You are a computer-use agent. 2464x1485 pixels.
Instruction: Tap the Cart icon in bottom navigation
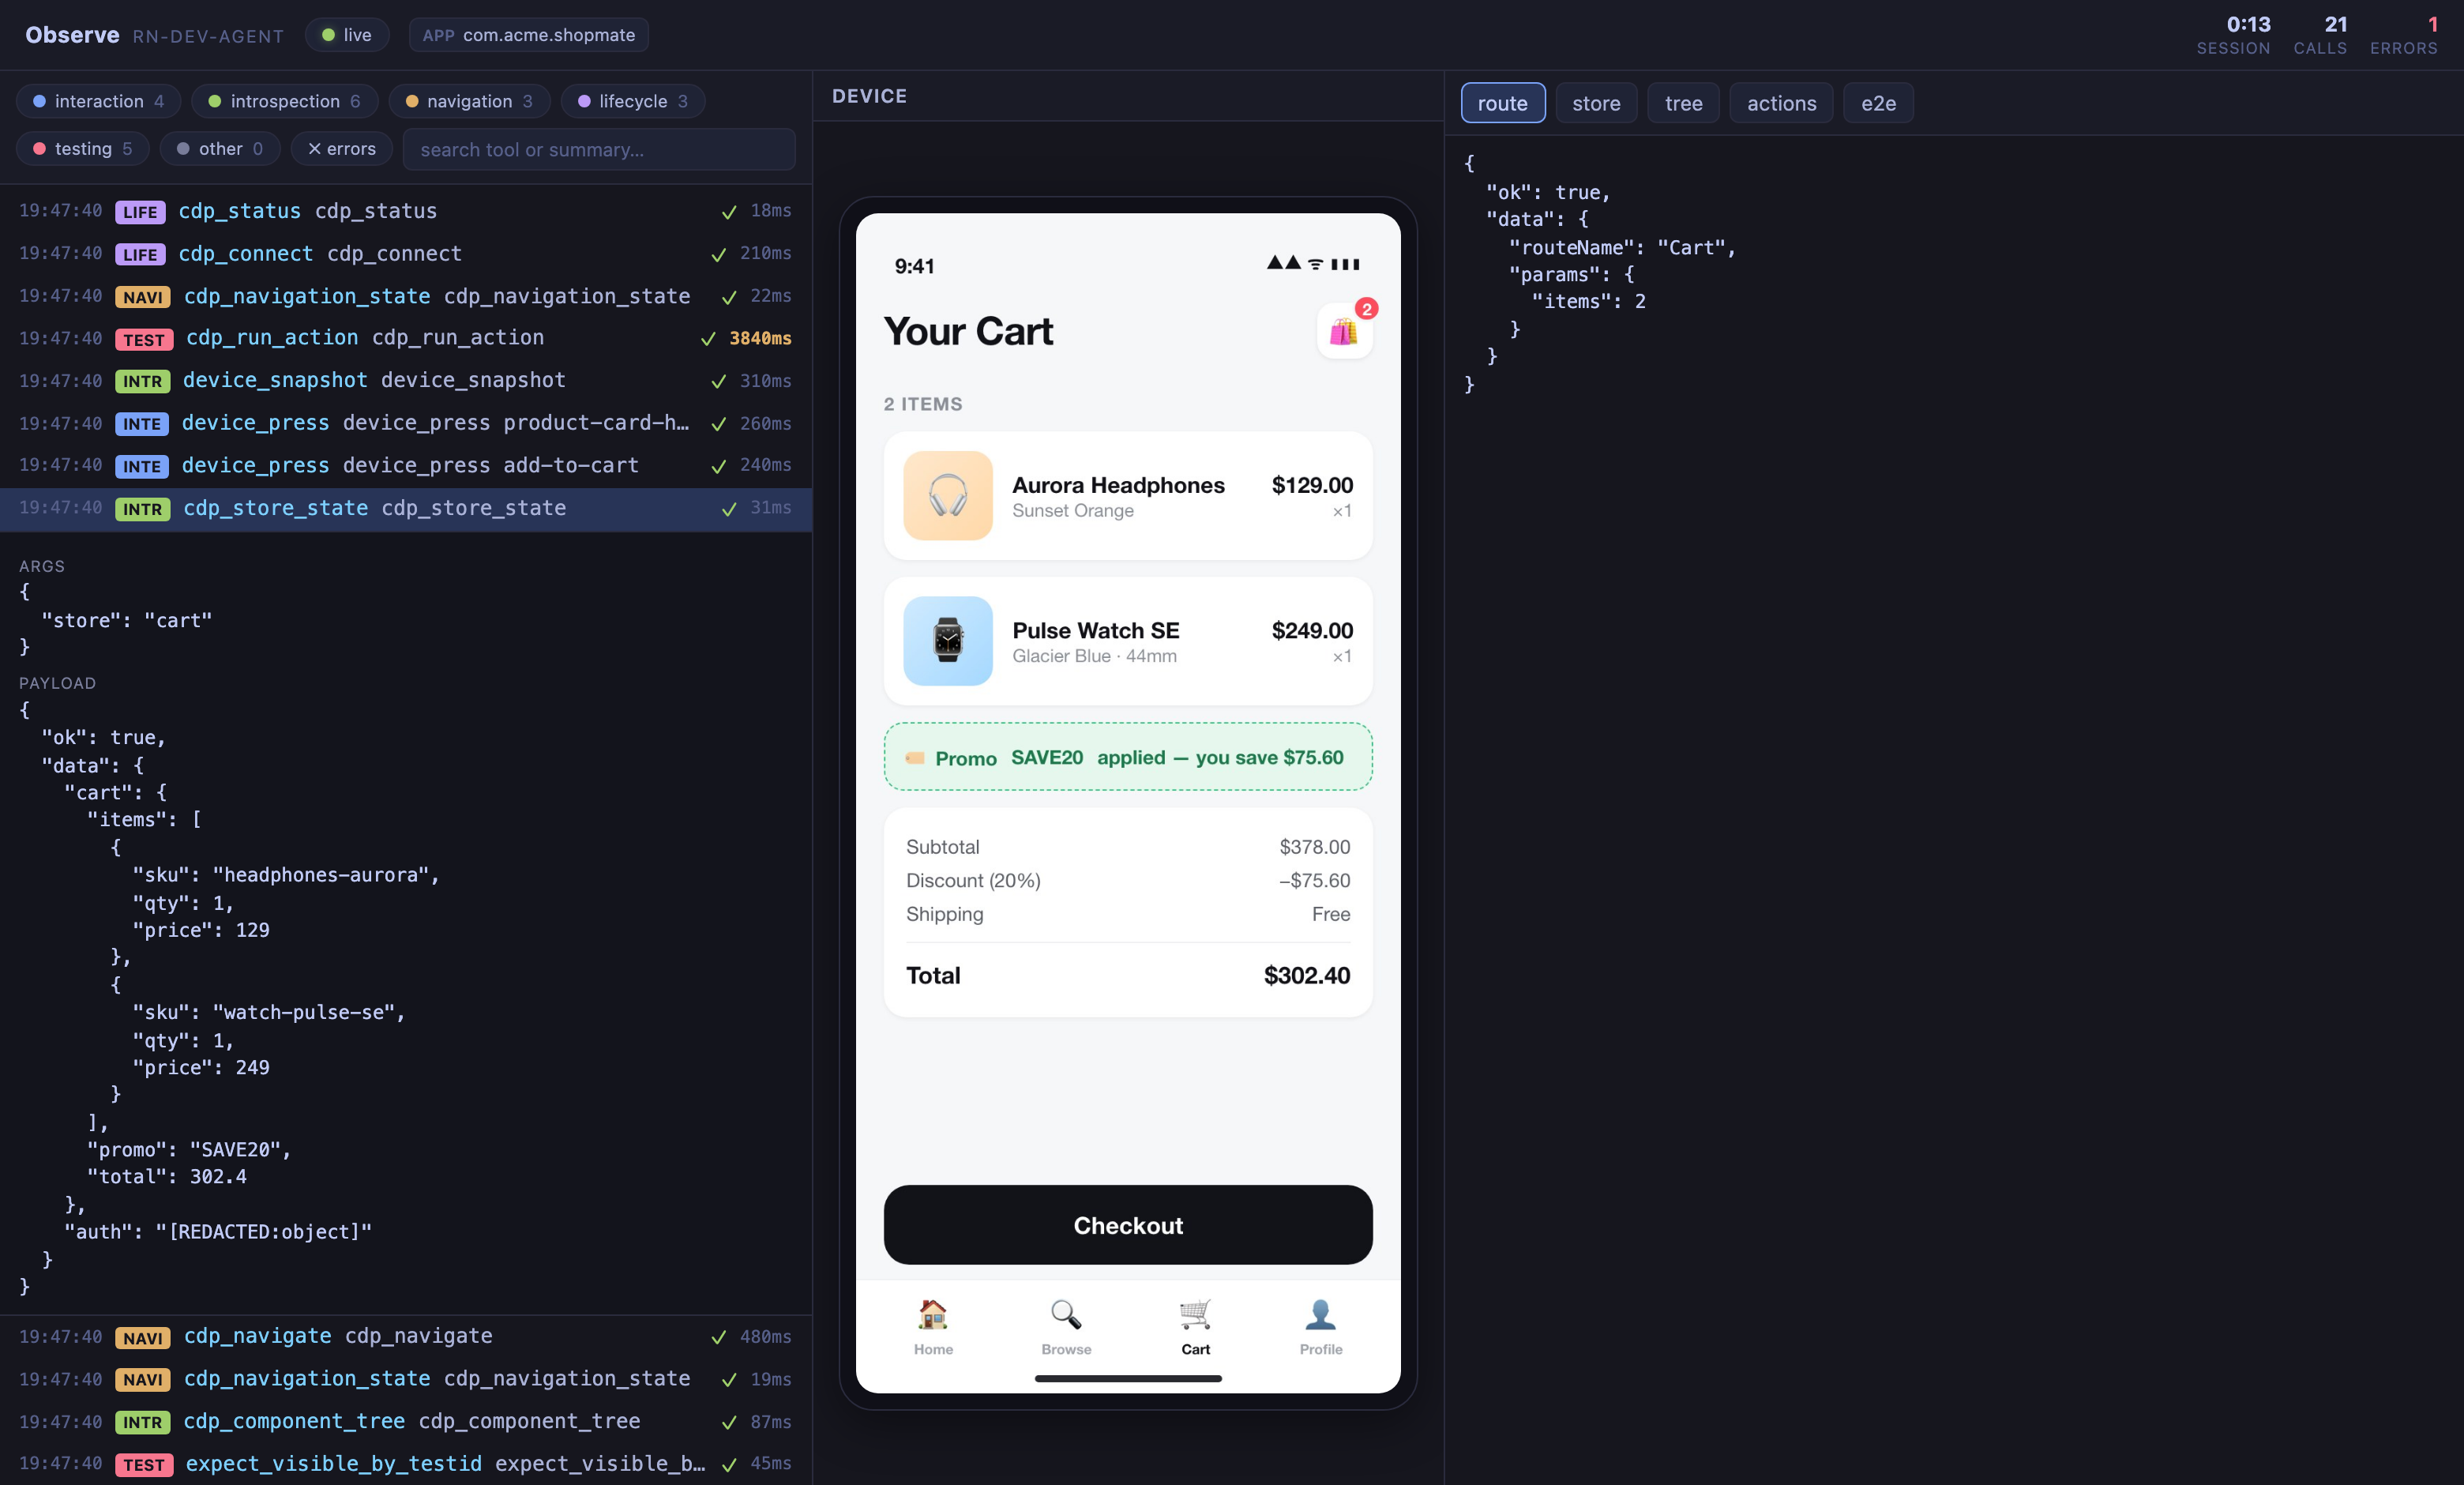[1195, 1314]
